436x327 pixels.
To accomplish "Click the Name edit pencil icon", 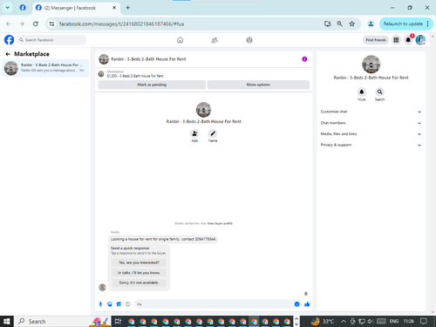I will click(213, 133).
